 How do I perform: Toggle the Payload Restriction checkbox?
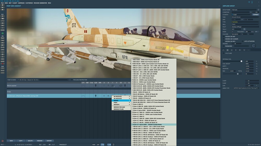click(72, 80)
